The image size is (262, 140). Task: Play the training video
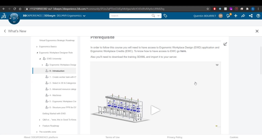pos(155,110)
